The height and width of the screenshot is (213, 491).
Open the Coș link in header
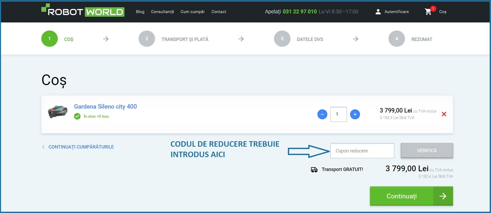443,12
